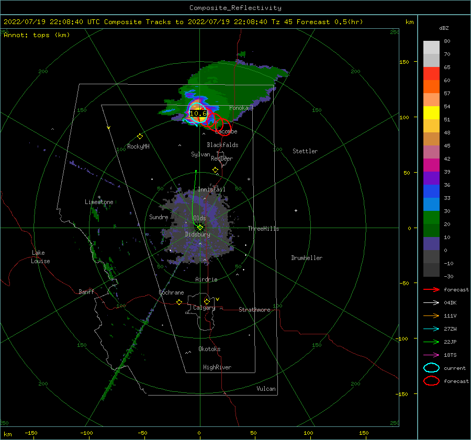Click the Strathmore city label

tap(254, 310)
